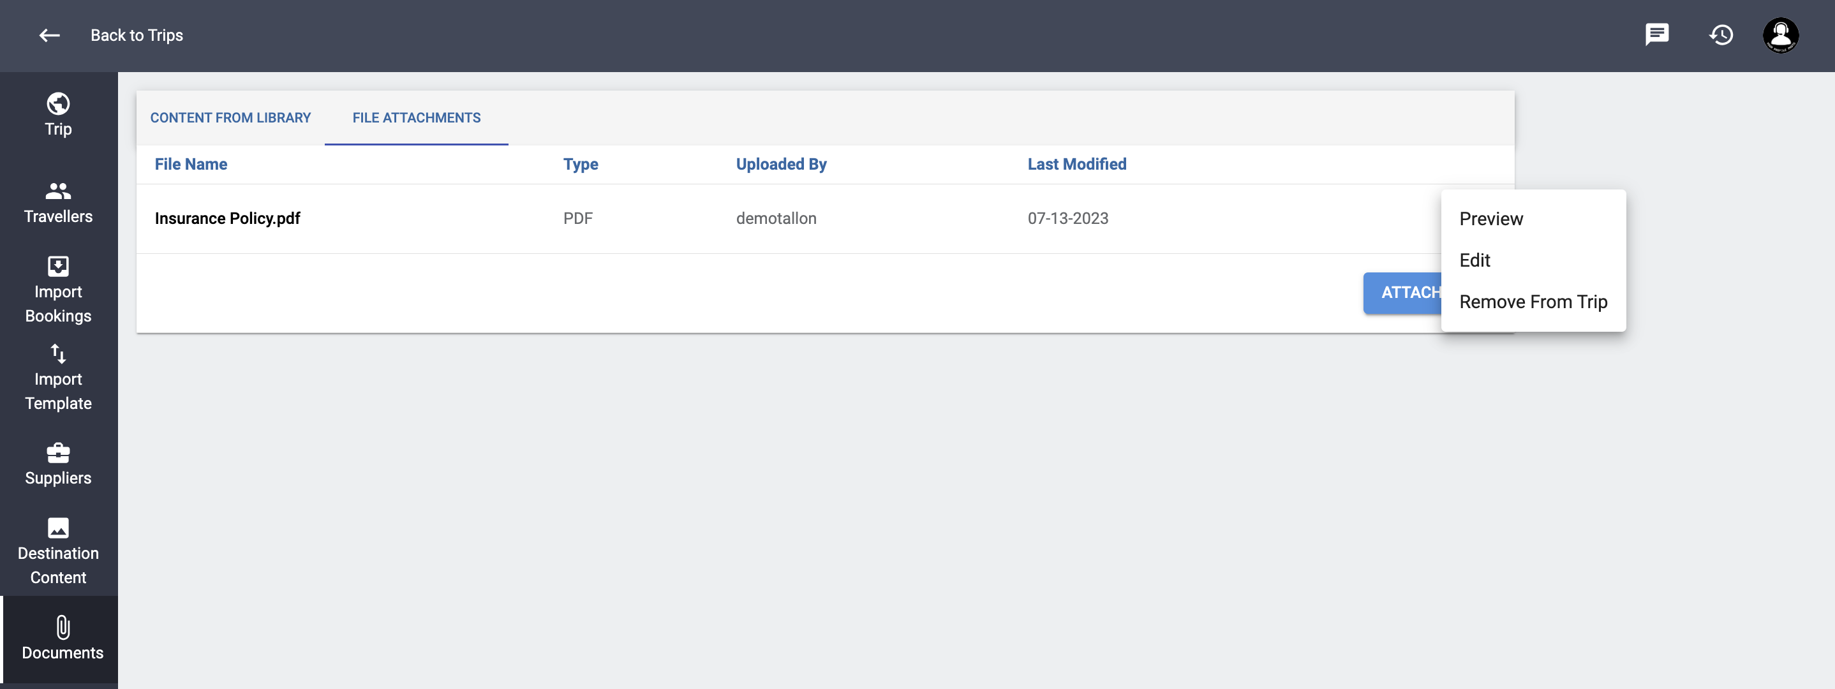Select the File Attachments tab
This screenshot has width=1835, height=689.
[x=417, y=117]
